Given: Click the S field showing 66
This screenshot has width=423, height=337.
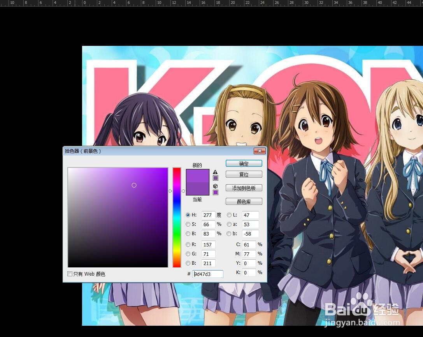Looking at the screenshot, I should point(208,224).
